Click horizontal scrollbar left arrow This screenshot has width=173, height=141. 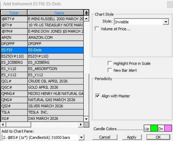(3, 124)
